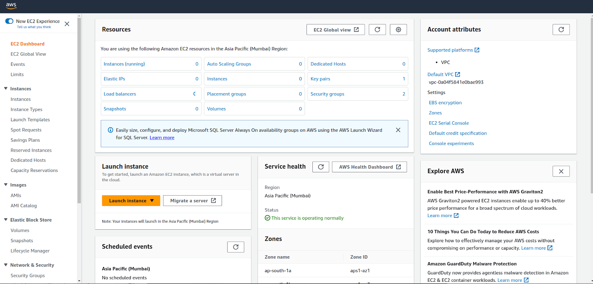Refresh the Service health panel
Screen dimensions: 593x284
(321, 167)
